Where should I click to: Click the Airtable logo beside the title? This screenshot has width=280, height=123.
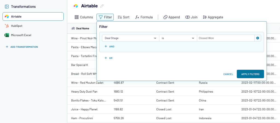76,6
